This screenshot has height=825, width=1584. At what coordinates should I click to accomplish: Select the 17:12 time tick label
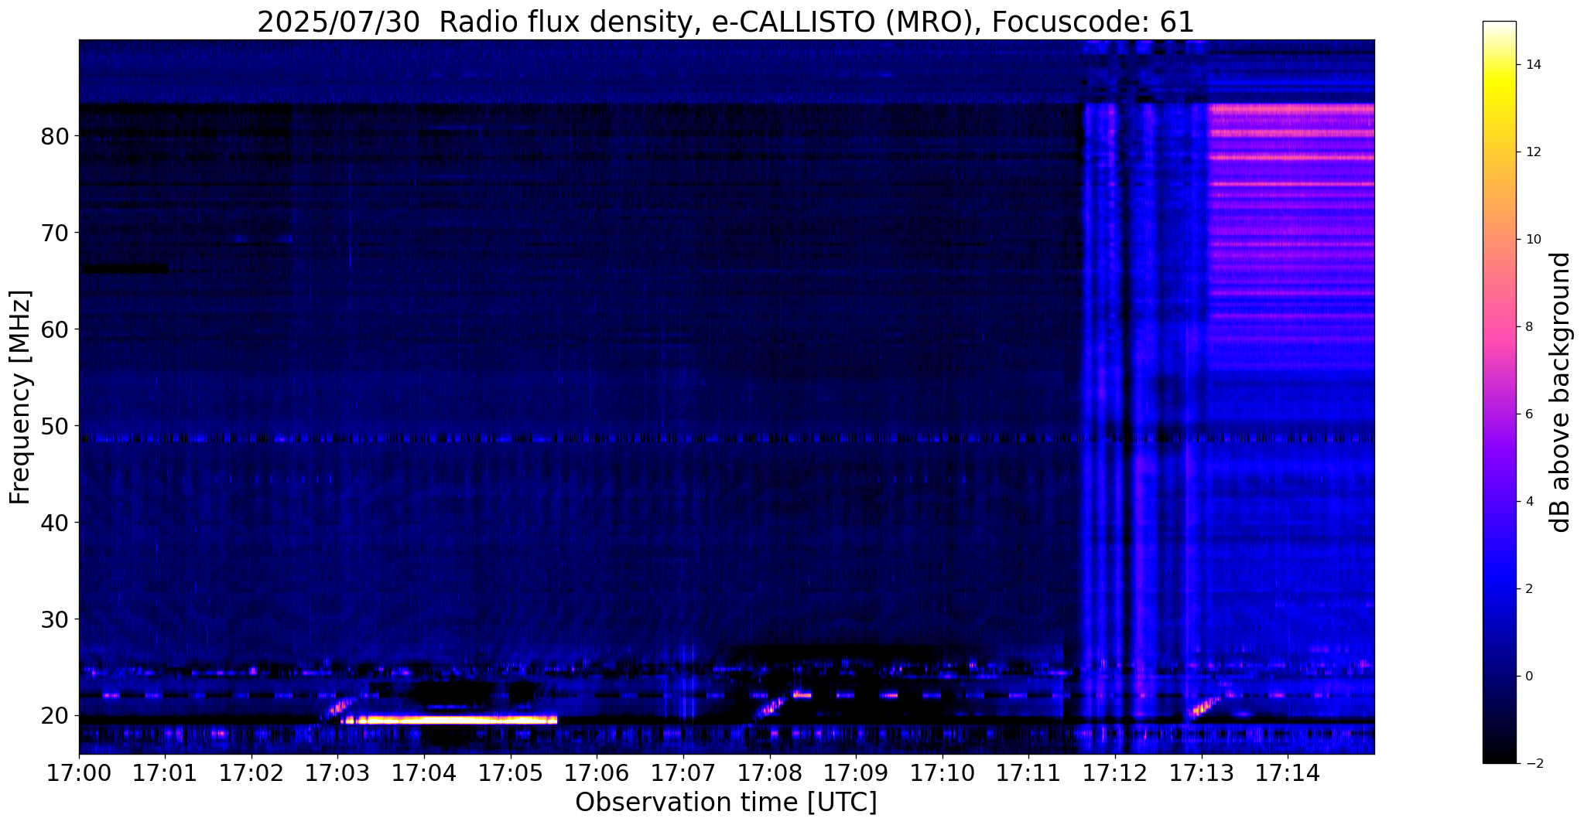coord(1115,774)
